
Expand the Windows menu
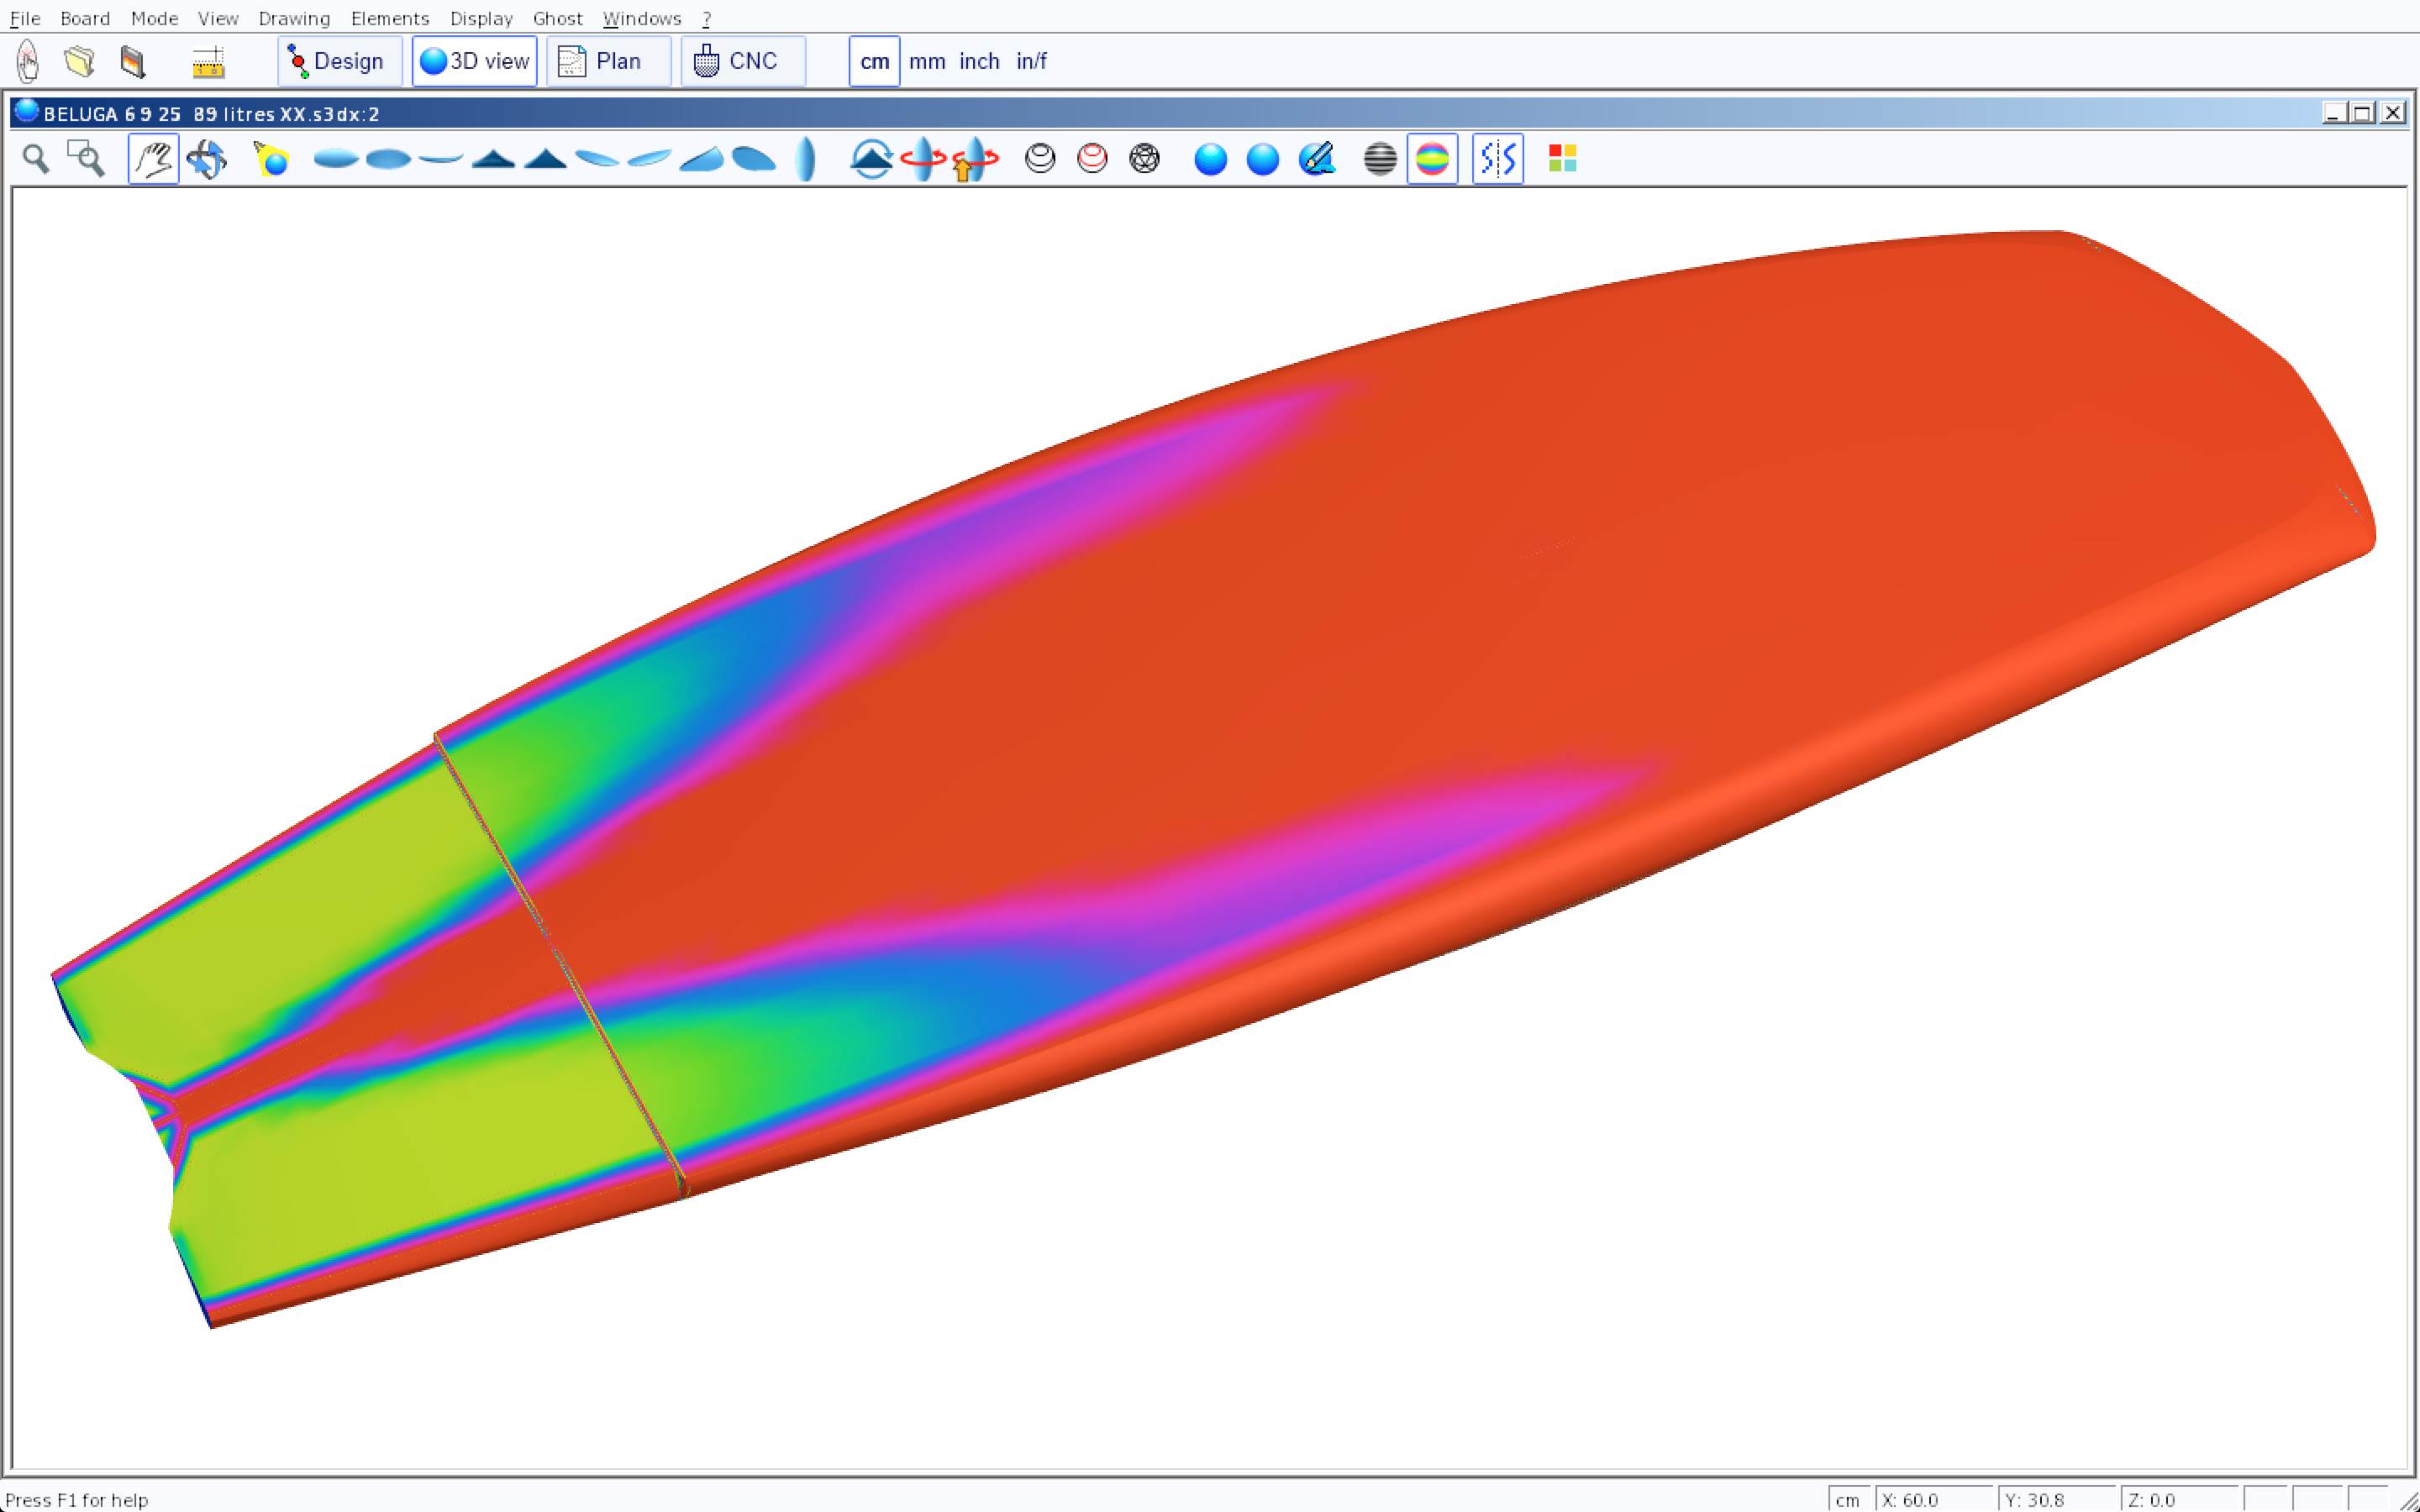(x=642, y=18)
